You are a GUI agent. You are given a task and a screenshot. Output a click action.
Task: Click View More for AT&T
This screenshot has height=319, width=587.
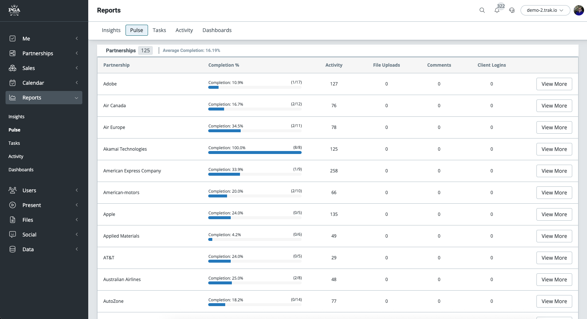(554, 258)
